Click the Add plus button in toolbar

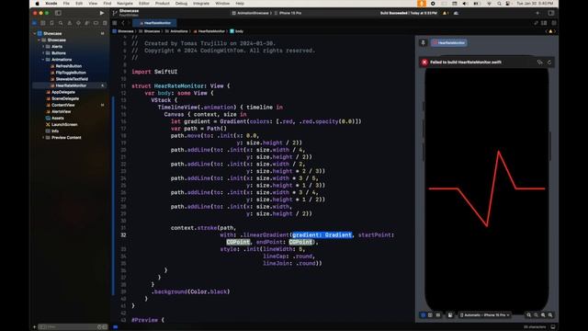coord(537,13)
